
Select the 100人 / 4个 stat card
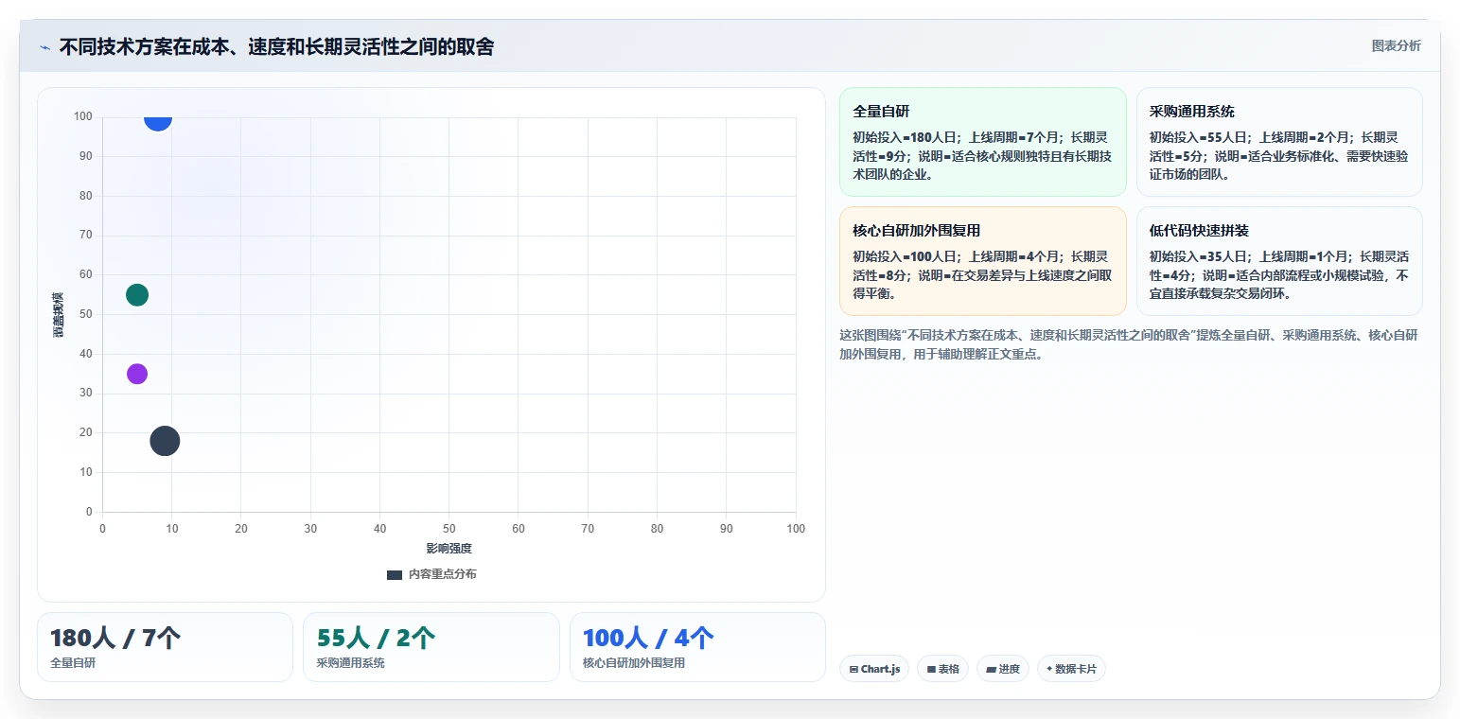697,647
